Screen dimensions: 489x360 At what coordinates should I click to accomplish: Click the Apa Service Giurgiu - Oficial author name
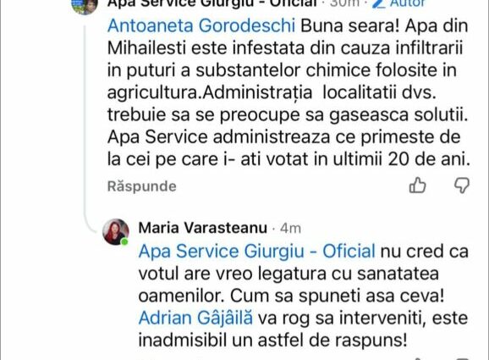(212, 3)
